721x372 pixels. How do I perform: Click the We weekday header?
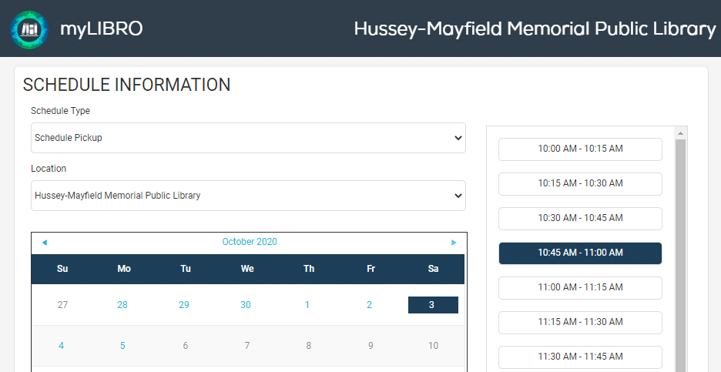(247, 269)
